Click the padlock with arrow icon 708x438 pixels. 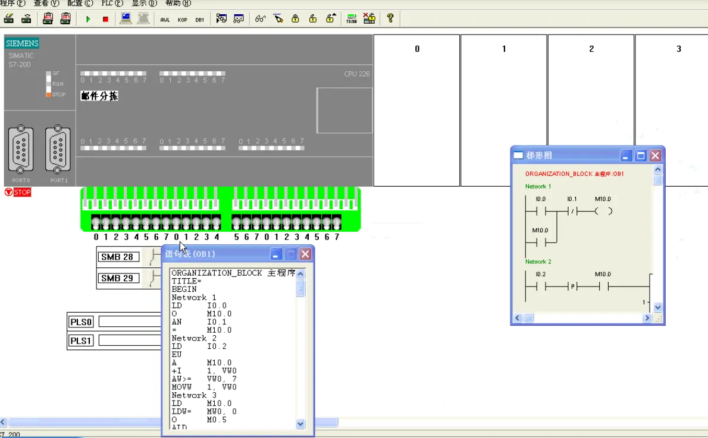click(331, 18)
